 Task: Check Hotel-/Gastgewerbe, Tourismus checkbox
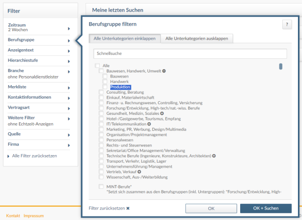coord(101,119)
